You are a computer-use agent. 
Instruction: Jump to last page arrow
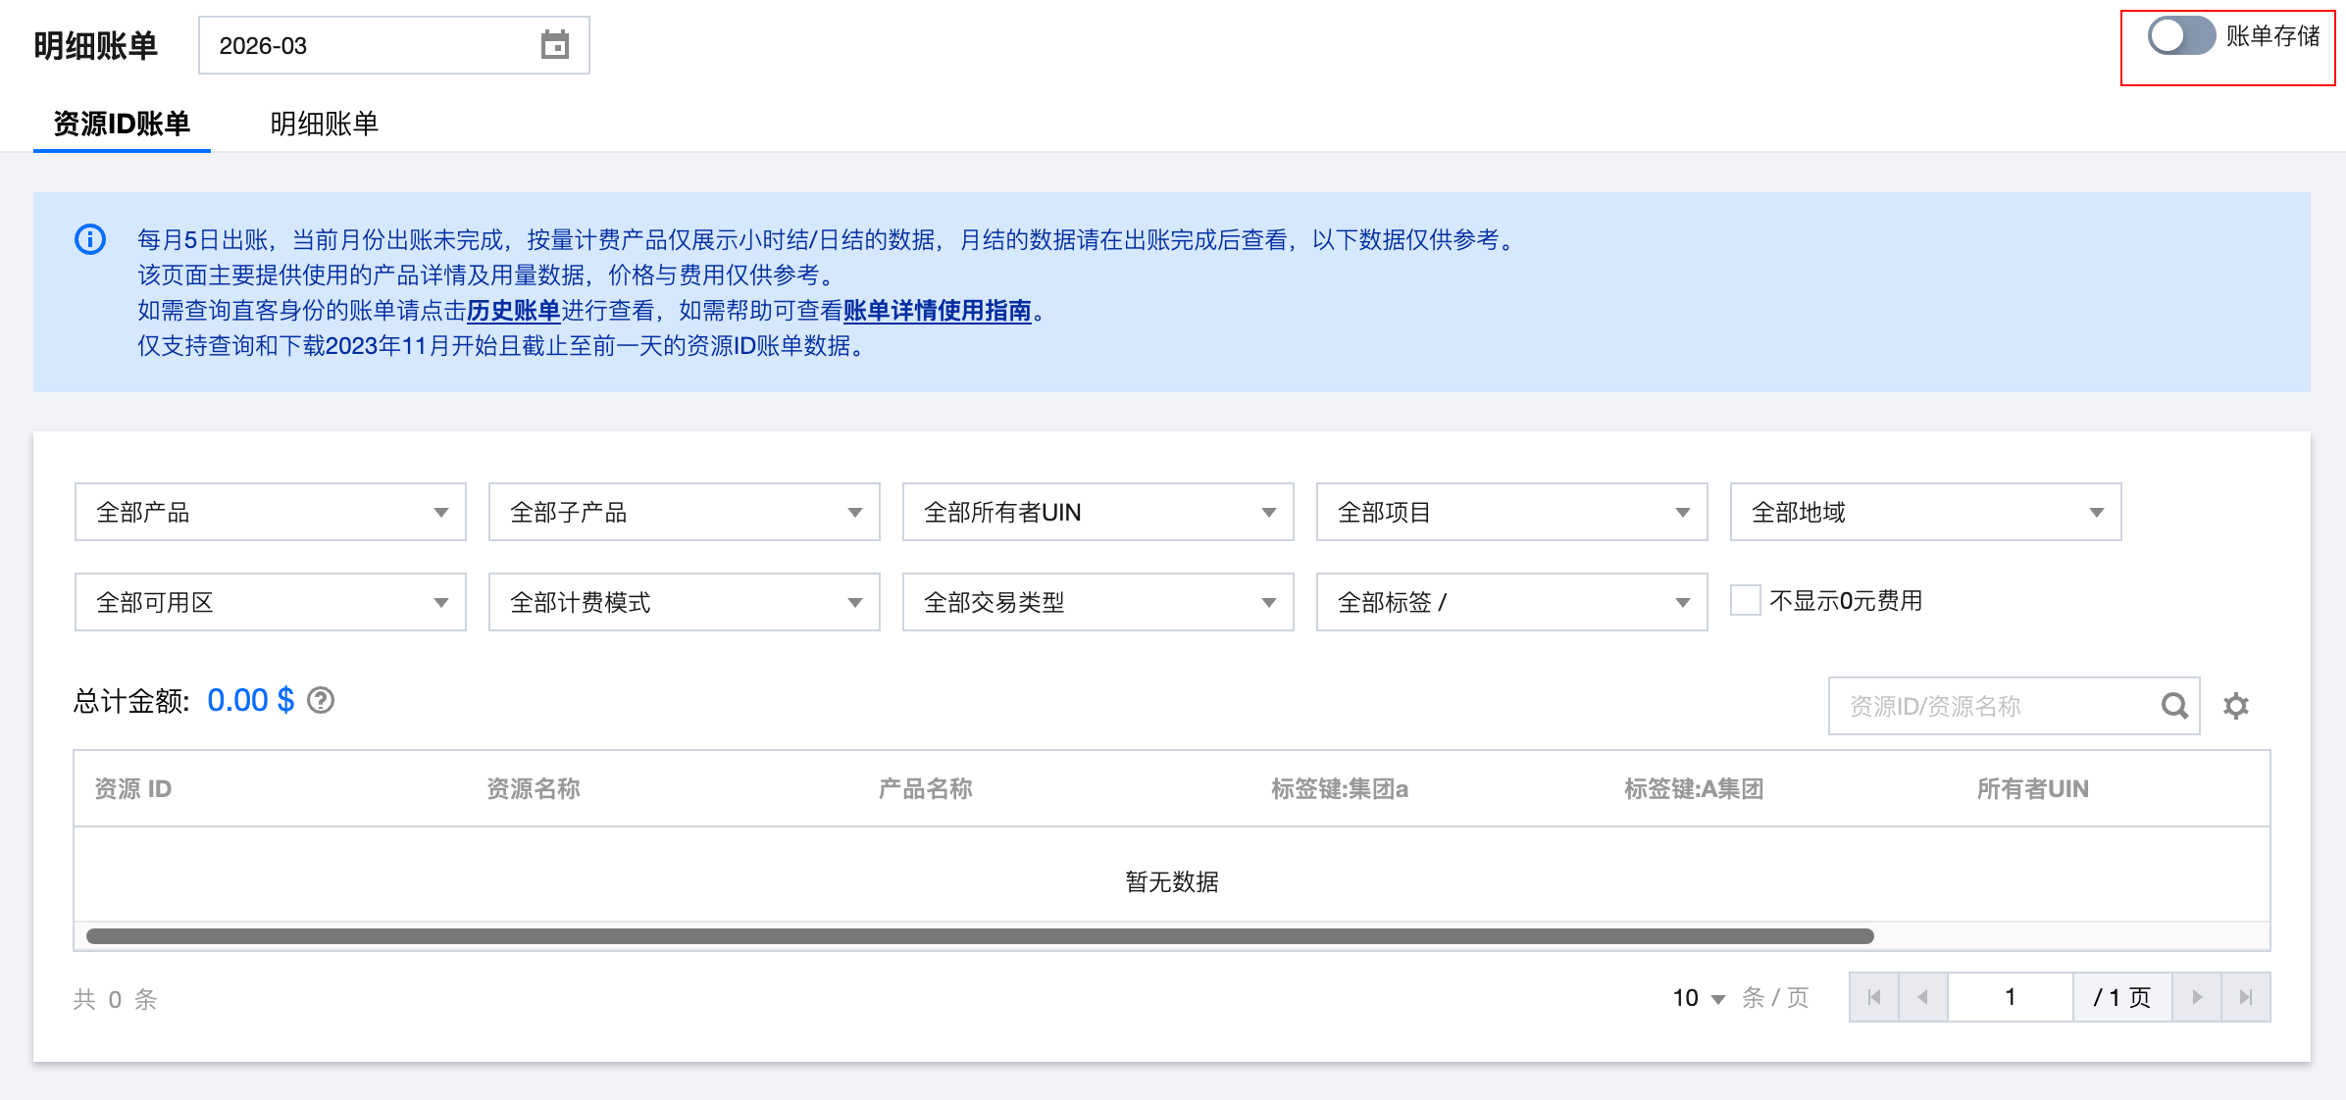[2246, 997]
